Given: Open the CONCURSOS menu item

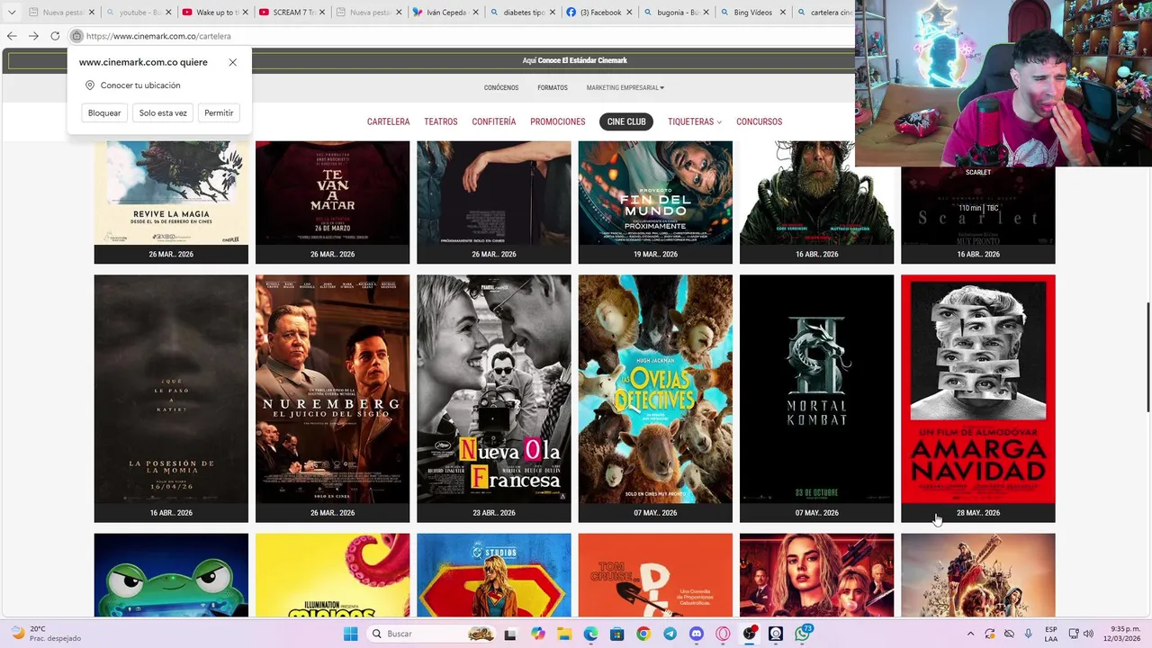Looking at the screenshot, I should tap(760, 121).
